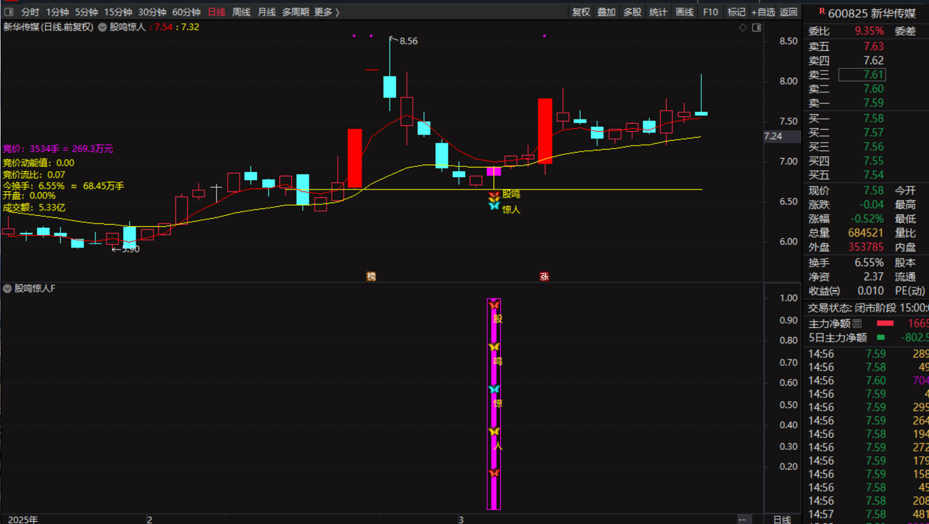
Task: Add stock via +自选 button
Action: point(763,12)
